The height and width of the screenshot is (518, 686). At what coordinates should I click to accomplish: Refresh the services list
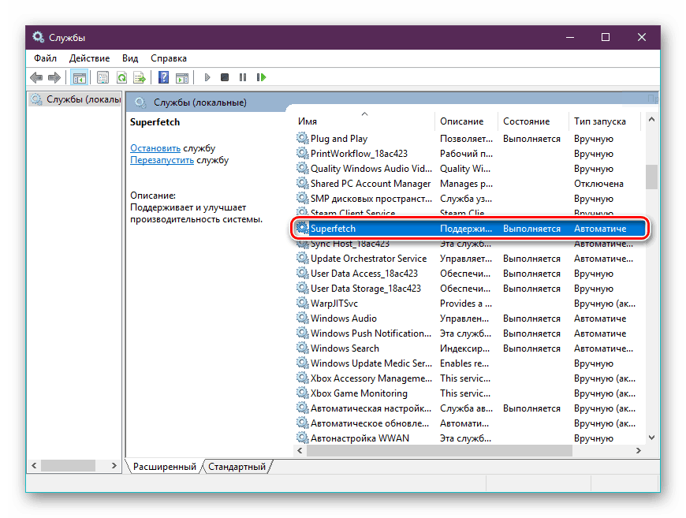coord(122,77)
